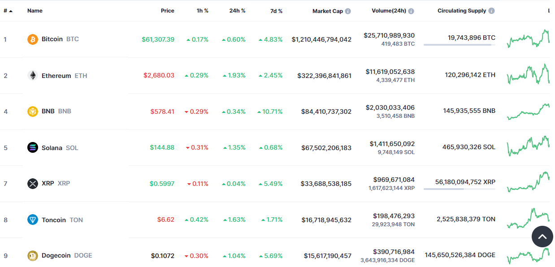This screenshot has height=267, width=555.
Task: Click Bitcoin's circulating supply progress bar
Action: point(460,45)
